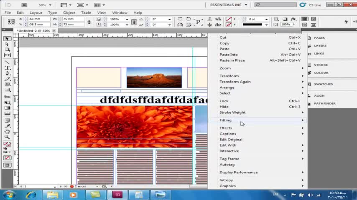The width and height of the screenshot is (357, 200).
Task: Open the Bridge icon in the application bar
Action: pyautogui.click(x=24, y=5)
